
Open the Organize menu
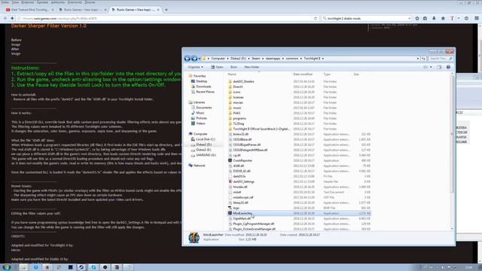pyautogui.click(x=195, y=67)
